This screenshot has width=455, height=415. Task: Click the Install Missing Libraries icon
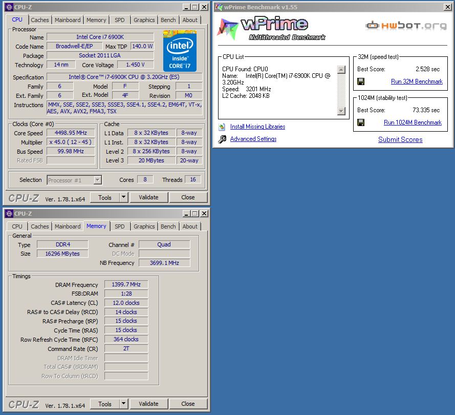pos(222,127)
